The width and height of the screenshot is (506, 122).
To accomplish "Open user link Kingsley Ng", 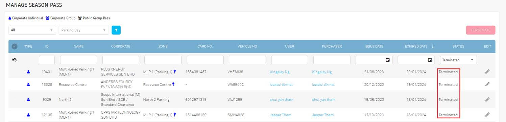I will 280,72.
